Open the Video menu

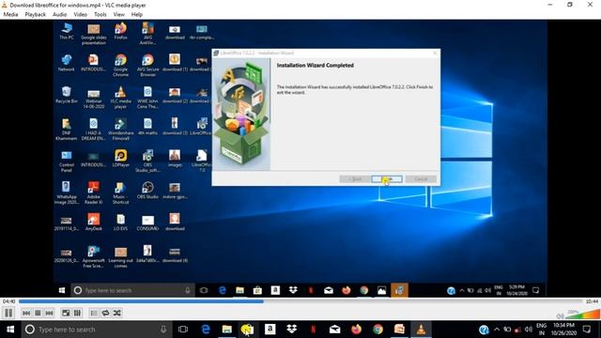tap(80, 15)
